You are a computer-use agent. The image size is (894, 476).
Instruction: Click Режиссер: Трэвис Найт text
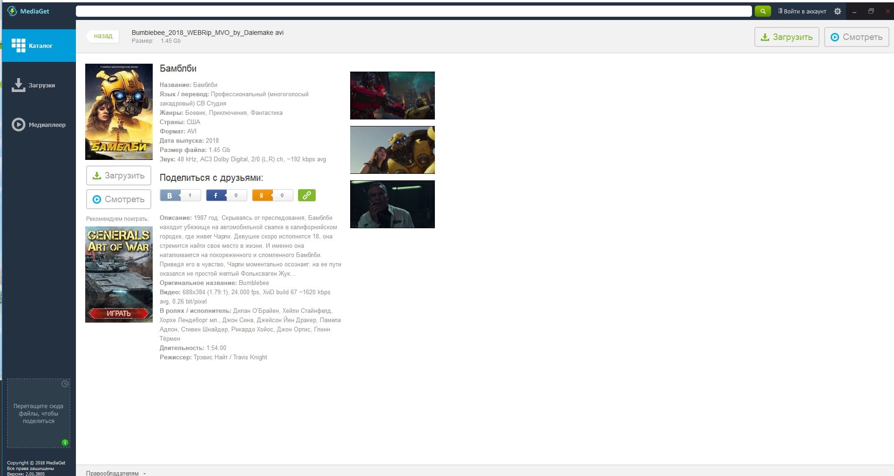(213, 357)
